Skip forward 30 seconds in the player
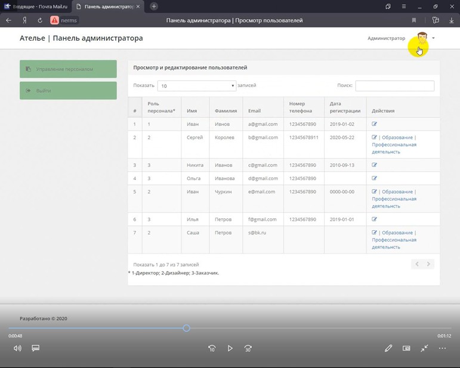The width and height of the screenshot is (460, 368). coord(248,348)
